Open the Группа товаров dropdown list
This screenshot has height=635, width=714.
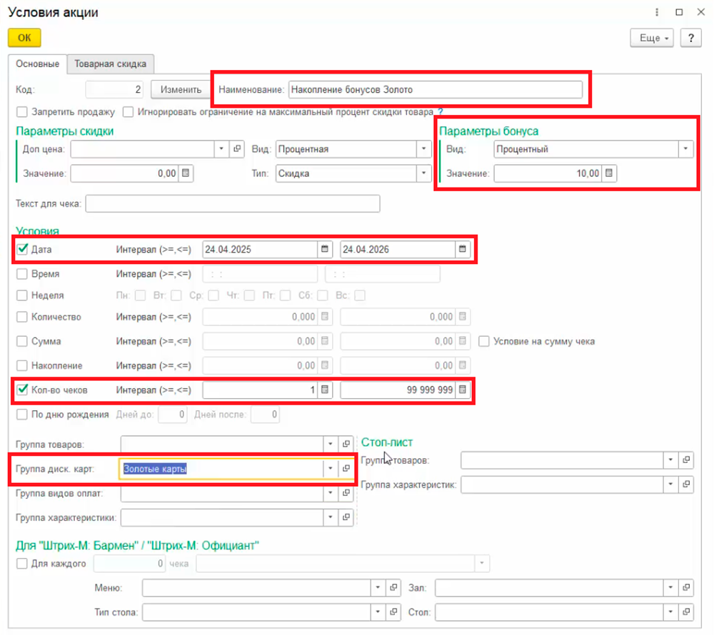click(x=330, y=444)
